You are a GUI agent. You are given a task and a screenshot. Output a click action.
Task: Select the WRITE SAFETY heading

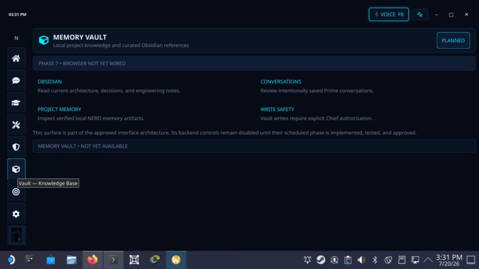(x=277, y=109)
